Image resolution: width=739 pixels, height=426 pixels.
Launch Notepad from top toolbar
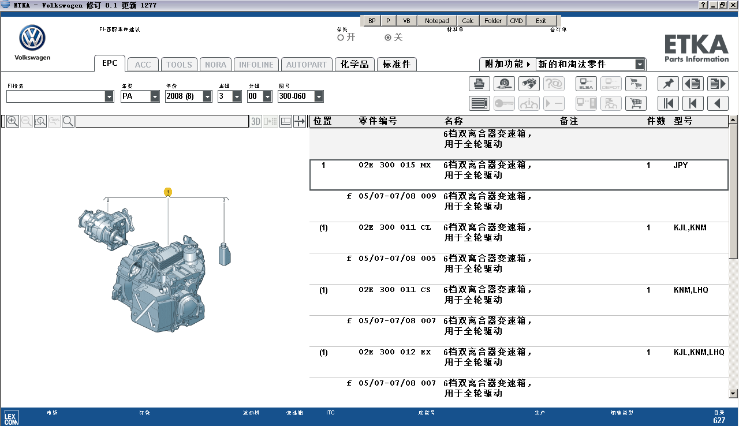[x=436, y=21]
